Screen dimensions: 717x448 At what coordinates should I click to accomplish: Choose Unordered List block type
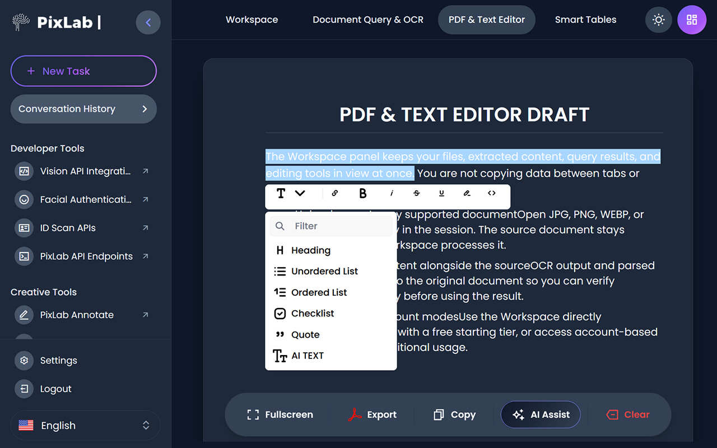[331, 271]
